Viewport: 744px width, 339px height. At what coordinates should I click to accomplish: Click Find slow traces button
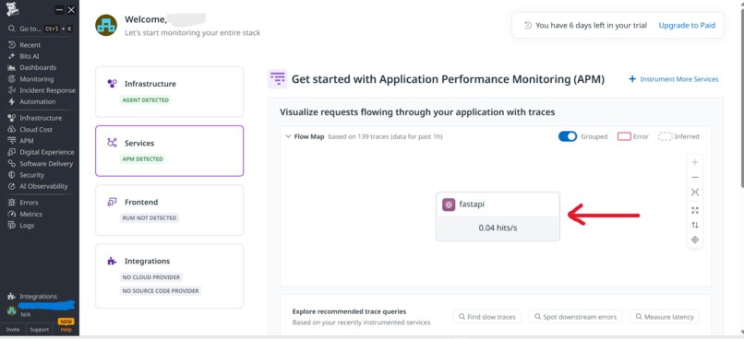click(487, 317)
